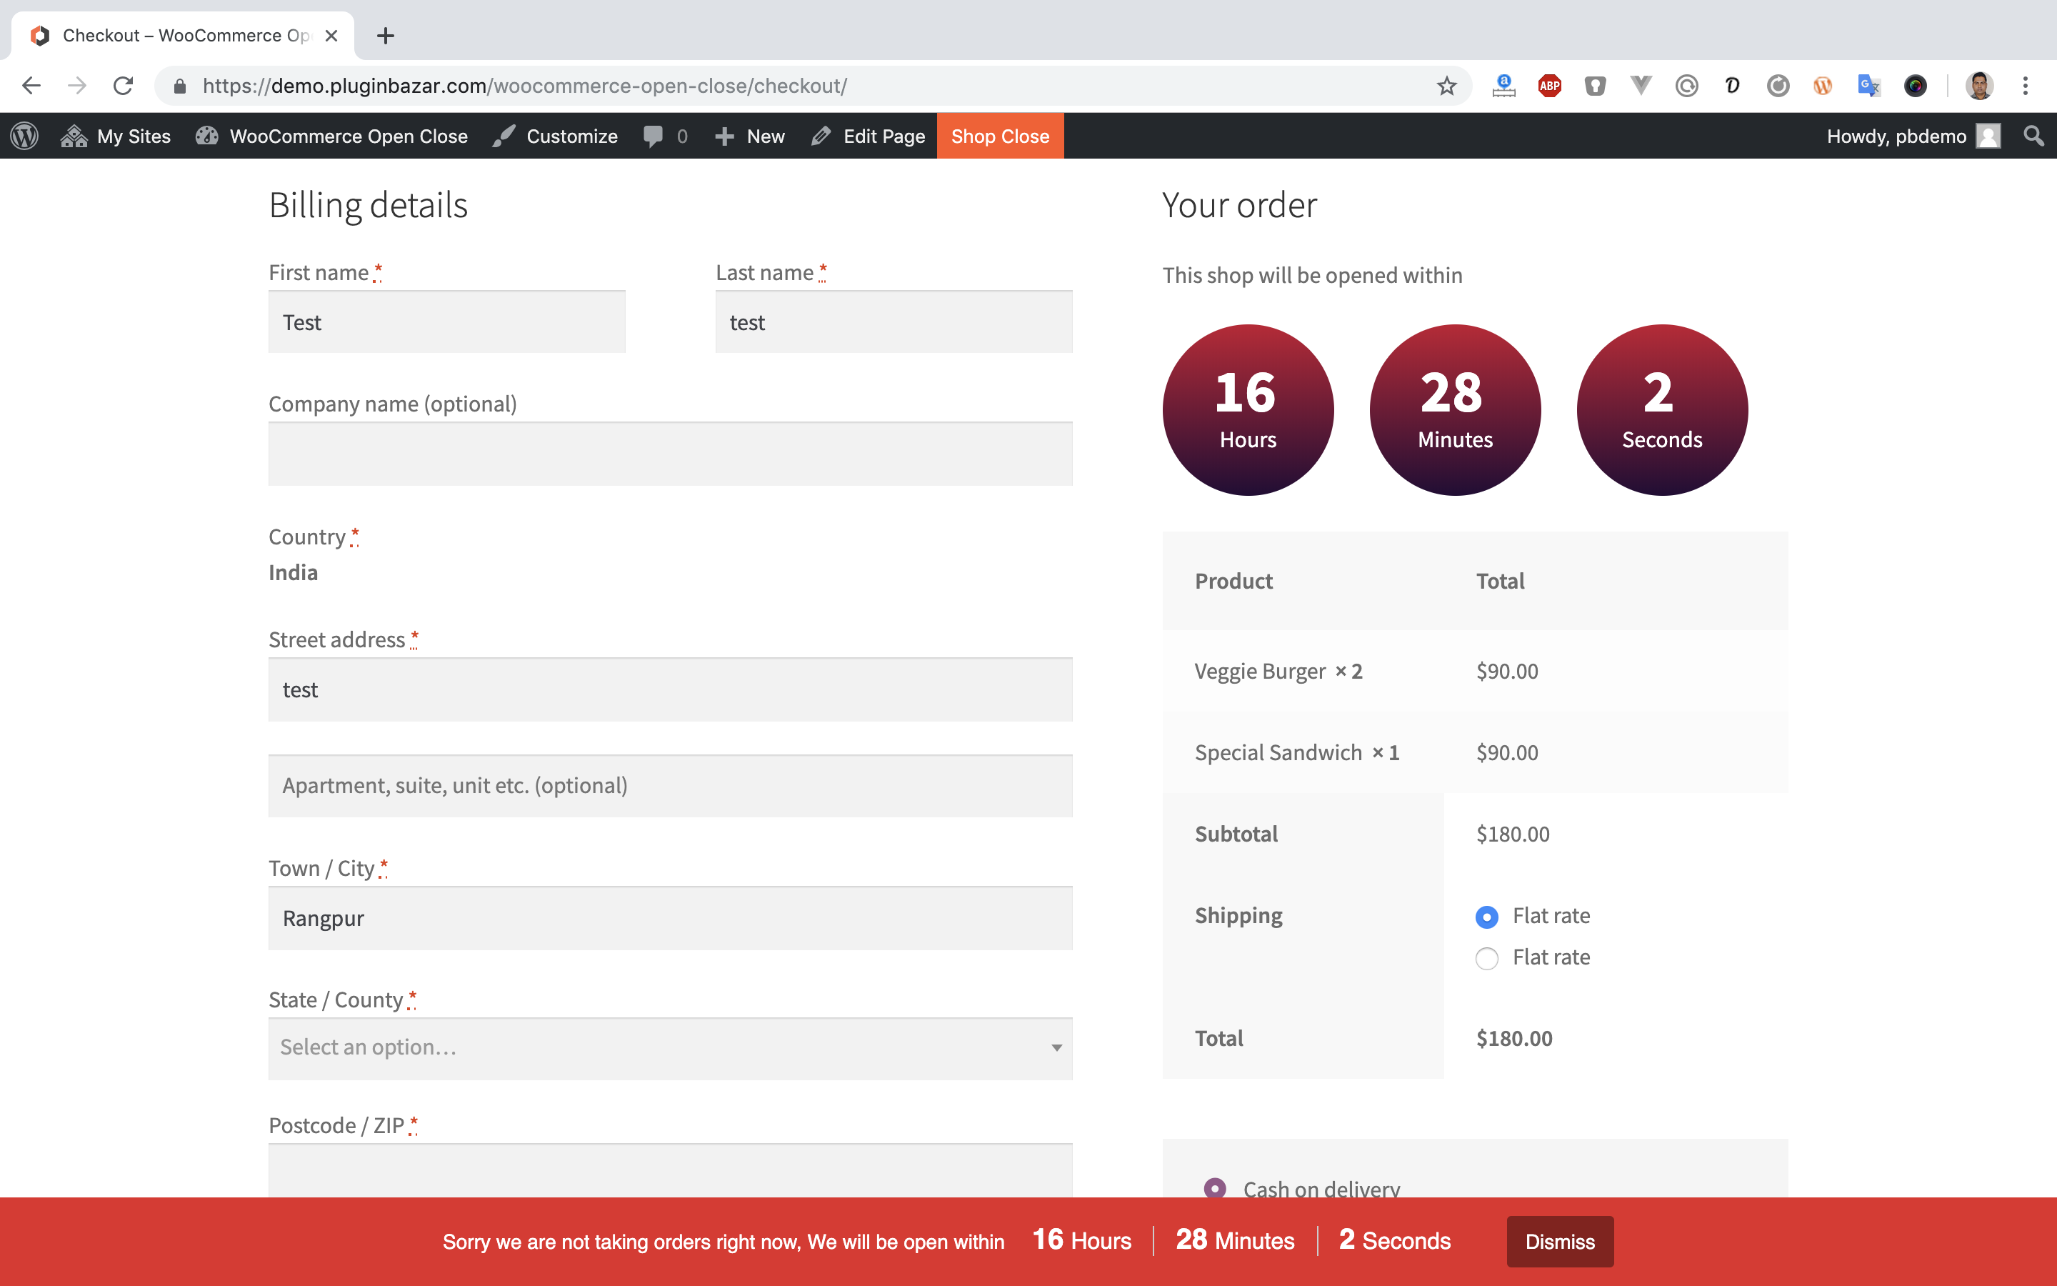The height and width of the screenshot is (1286, 2057).
Task: Open admin bar search magnifier icon
Action: 2033,136
